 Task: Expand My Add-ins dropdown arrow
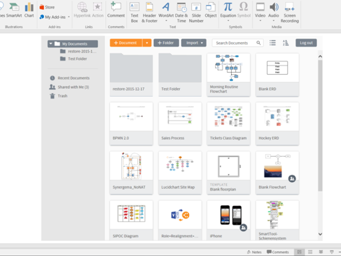point(69,17)
